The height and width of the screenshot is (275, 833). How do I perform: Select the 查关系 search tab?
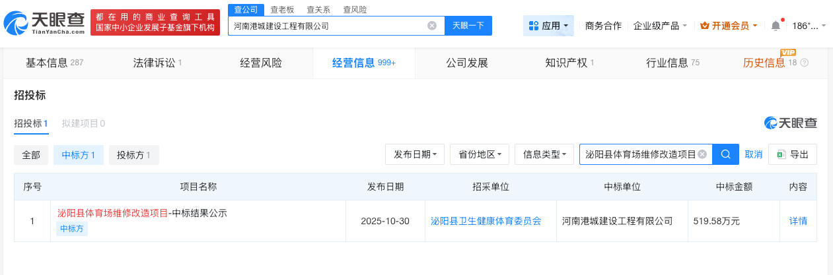click(x=318, y=10)
